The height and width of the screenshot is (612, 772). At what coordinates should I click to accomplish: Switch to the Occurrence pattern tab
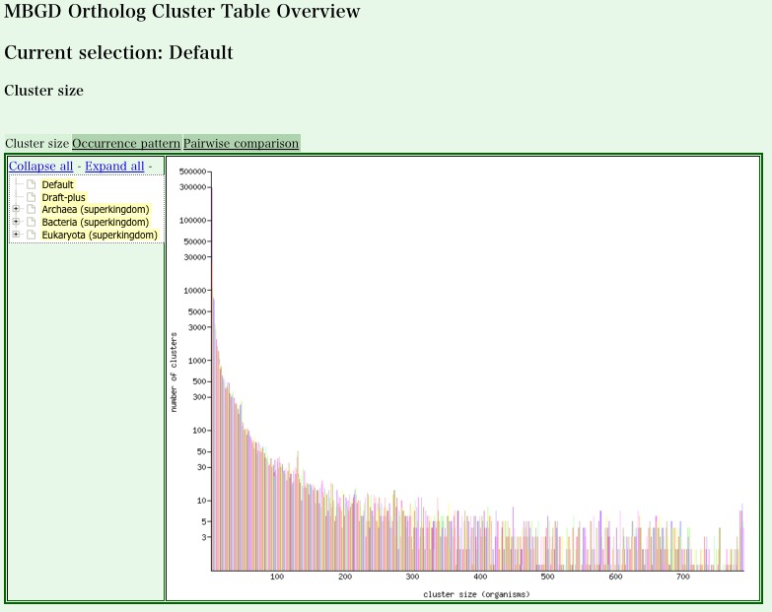126,144
